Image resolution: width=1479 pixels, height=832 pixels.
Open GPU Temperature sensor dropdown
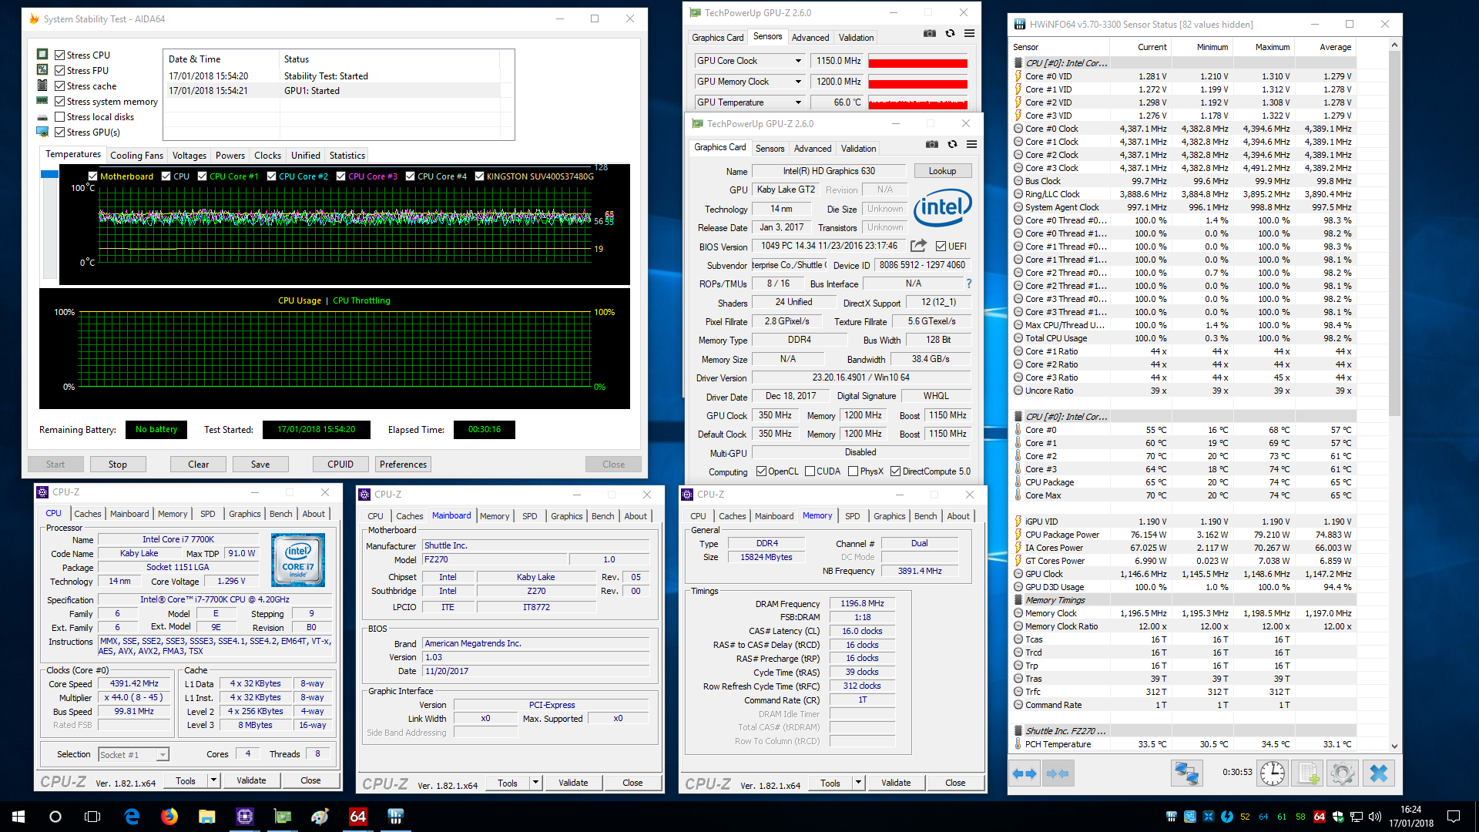797,102
